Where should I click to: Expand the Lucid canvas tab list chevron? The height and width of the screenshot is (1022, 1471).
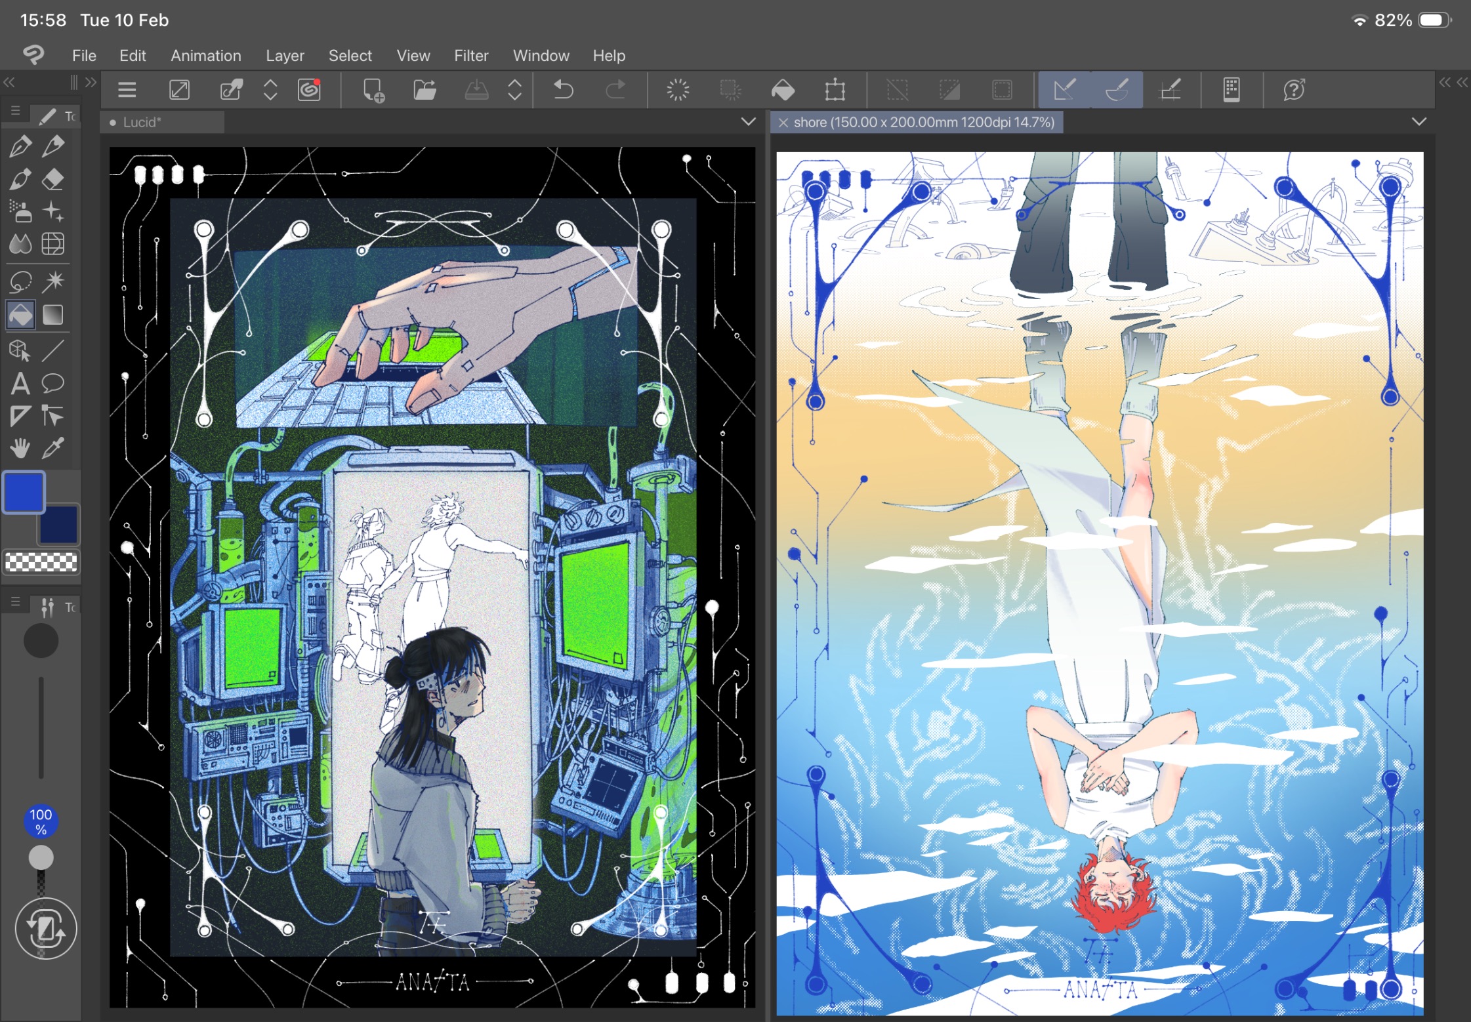(x=747, y=121)
